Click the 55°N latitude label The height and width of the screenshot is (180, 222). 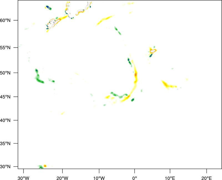[x=5, y=48]
